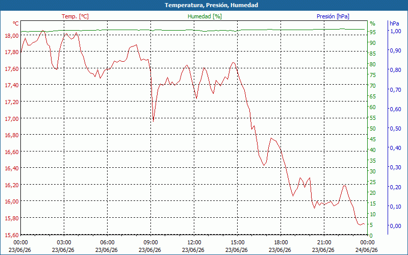Click the 0,50 pressure axis value
This screenshot has height=255, width=408.
(x=396, y=129)
